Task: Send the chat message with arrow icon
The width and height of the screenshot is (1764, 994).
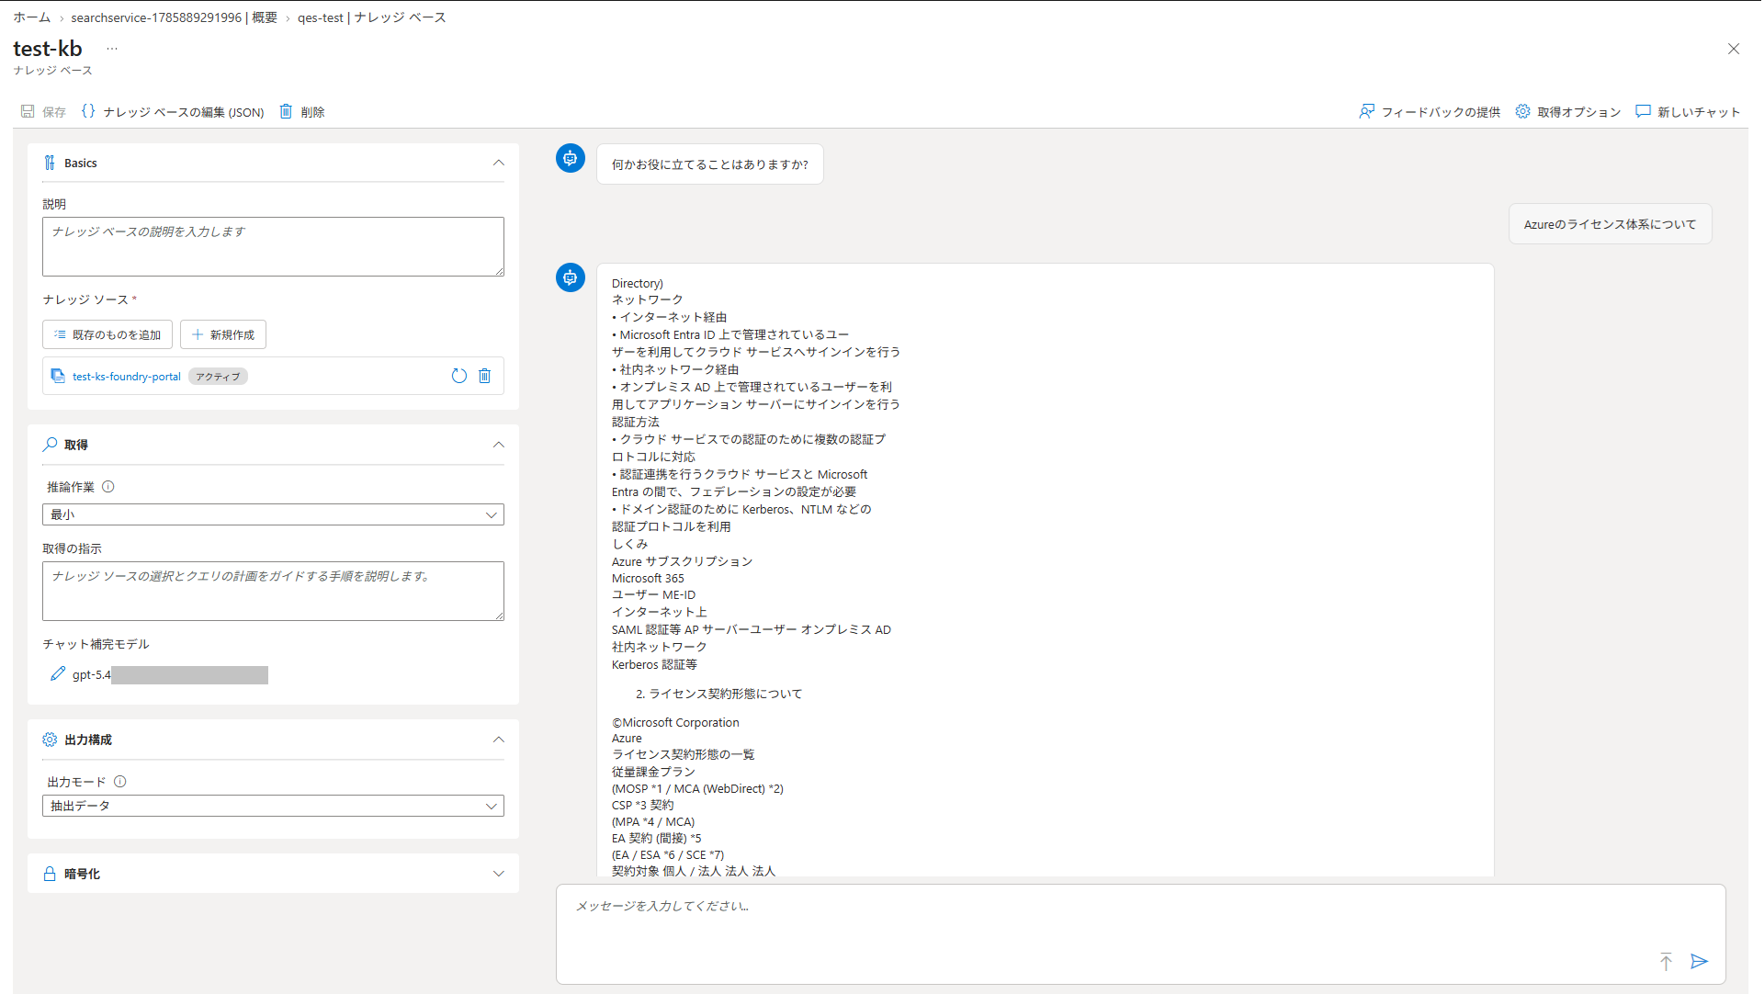Action: click(x=1700, y=961)
